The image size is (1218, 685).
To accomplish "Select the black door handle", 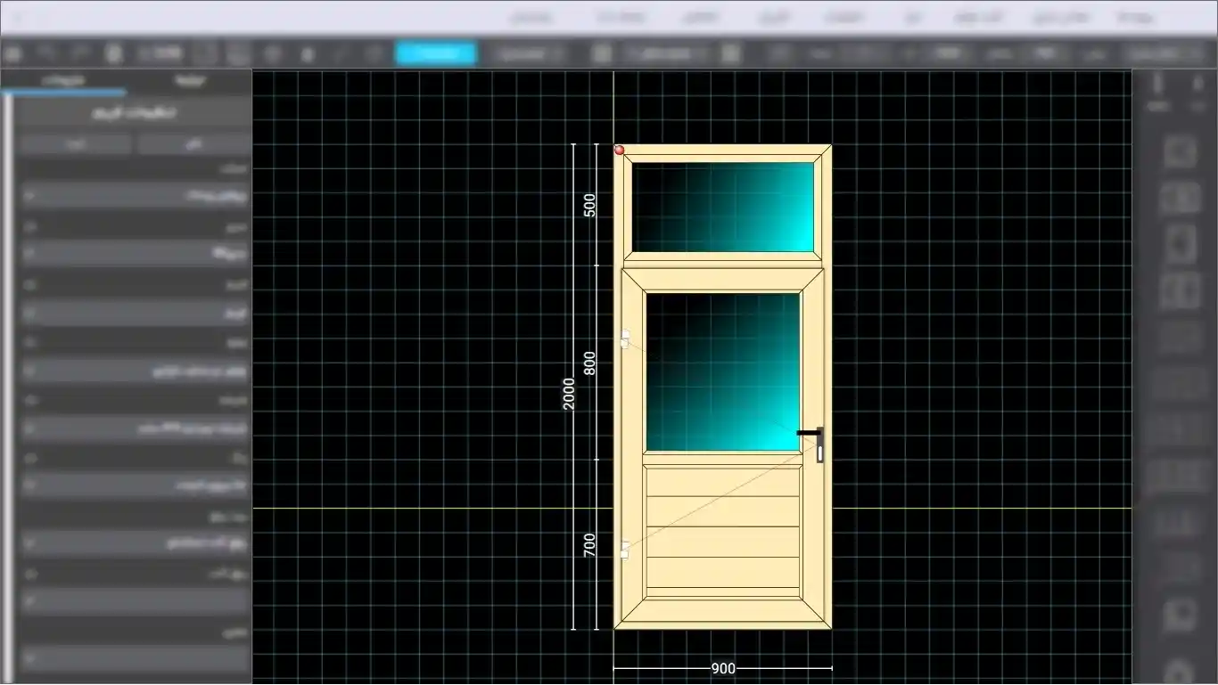I will [x=813, y=443].
